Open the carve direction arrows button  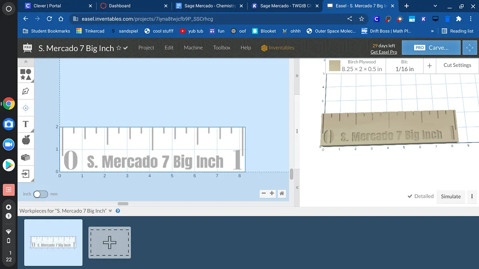pos(469,47)
